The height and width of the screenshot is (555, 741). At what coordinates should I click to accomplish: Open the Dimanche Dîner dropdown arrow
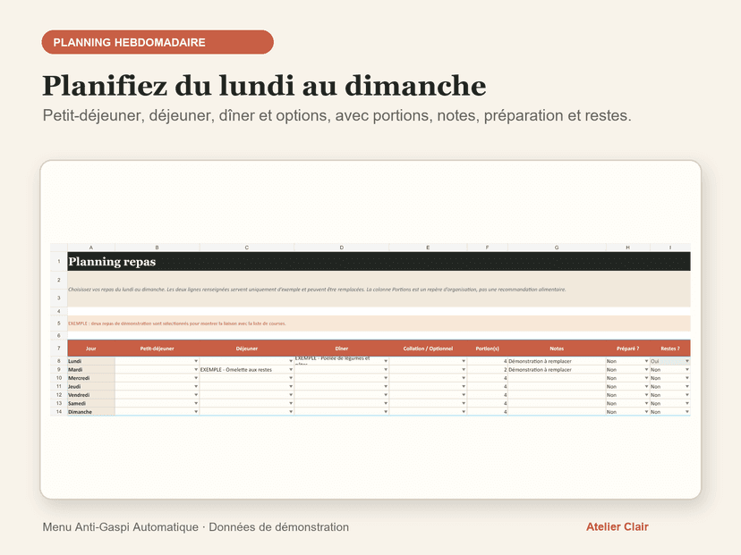point(386,412)
